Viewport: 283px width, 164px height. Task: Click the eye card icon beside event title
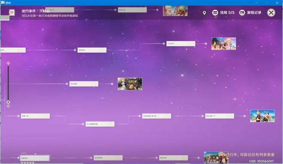pos(12,12)
